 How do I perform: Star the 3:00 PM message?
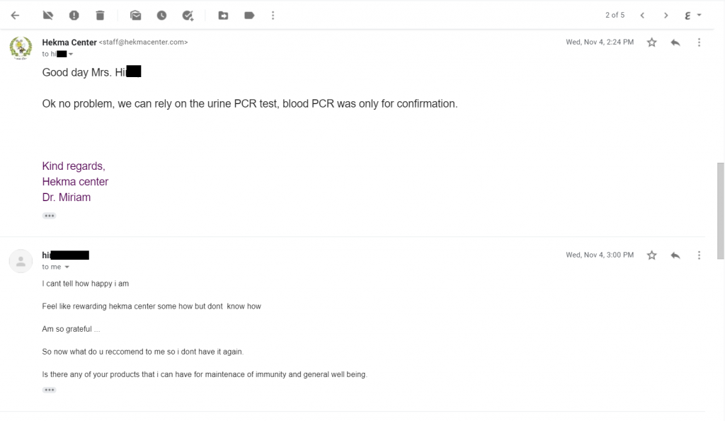click(651, 255)
